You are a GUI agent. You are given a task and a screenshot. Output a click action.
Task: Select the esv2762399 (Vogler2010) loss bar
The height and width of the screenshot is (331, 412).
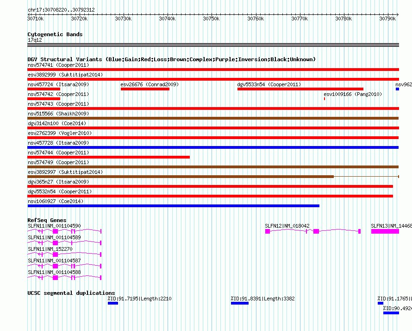[x=213, y=138]
